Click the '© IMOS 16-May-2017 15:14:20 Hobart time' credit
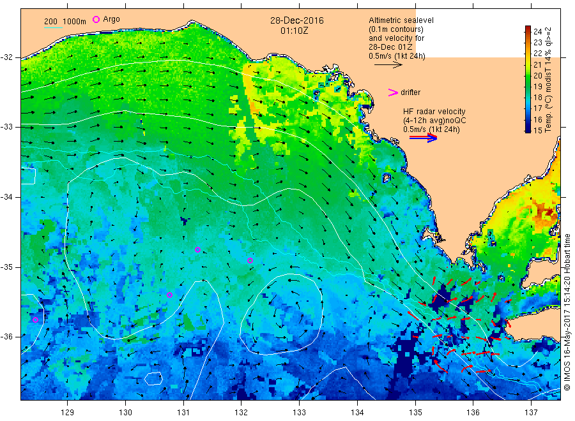575x421 pixels. 567,312
